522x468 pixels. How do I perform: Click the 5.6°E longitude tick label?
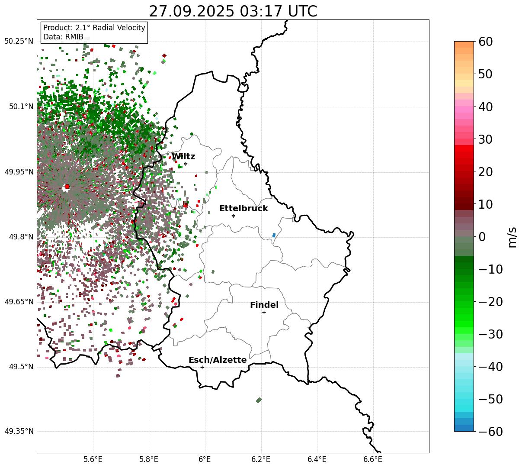tap(93, 459)
